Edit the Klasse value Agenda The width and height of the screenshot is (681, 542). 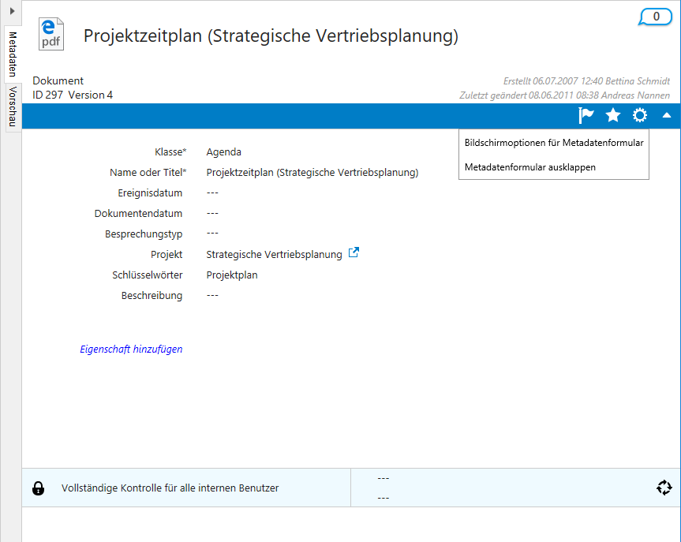(224, 152)
